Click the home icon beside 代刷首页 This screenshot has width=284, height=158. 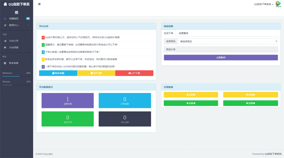click(5, 18)
